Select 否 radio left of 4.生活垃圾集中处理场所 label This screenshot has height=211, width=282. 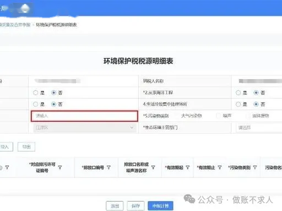[x=53, y=104]
